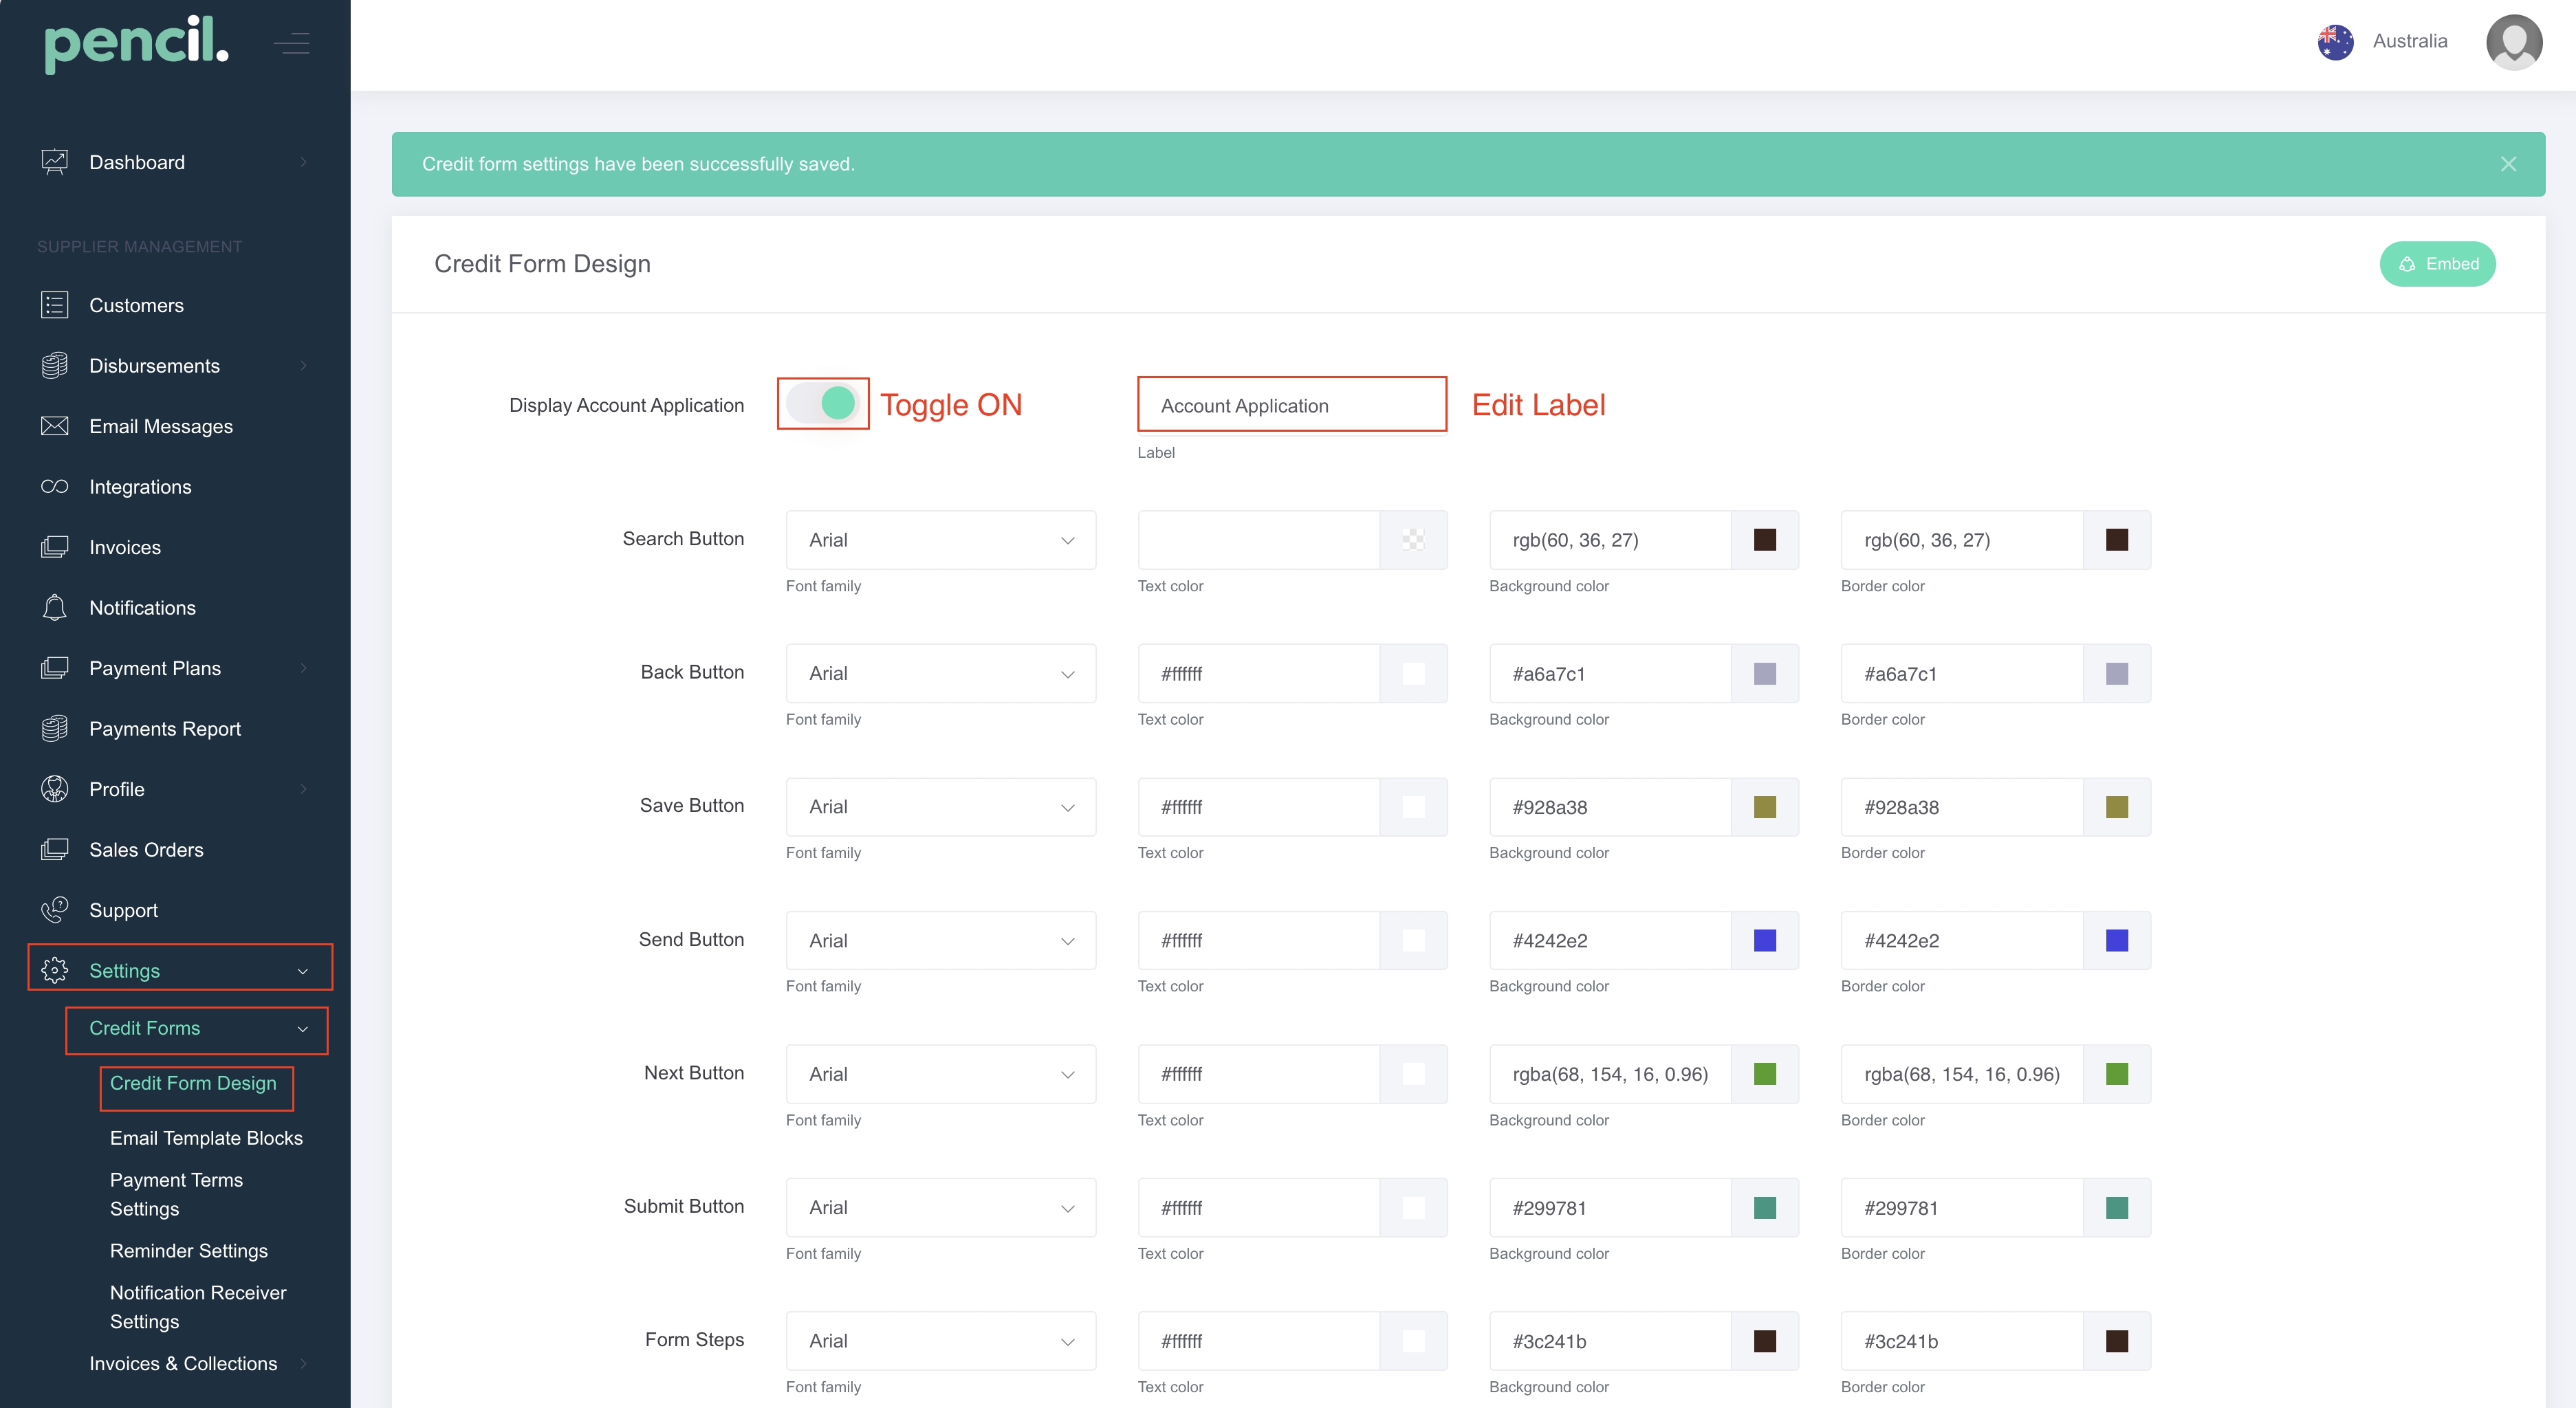This screenshot has height=1408, width=2576.
Task: Click the Integrations infinity icon
Action: click(54, 487)
